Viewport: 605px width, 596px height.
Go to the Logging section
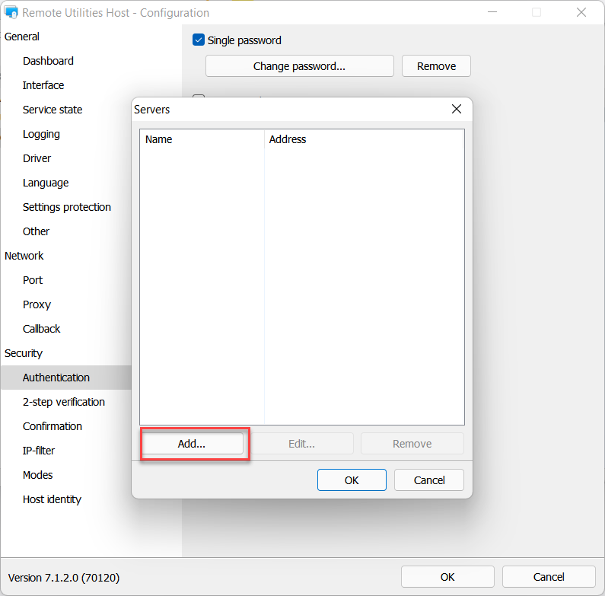coord(41,134)
